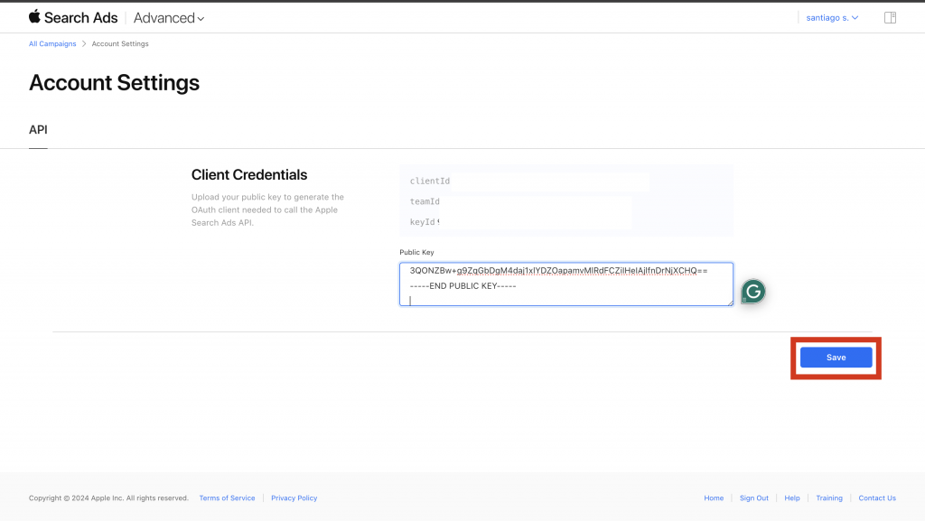Image resolution: width=925 pixels, height=521 pixels.
Task: Open the Advanced mode dropdown
Action: pos(169,18)
